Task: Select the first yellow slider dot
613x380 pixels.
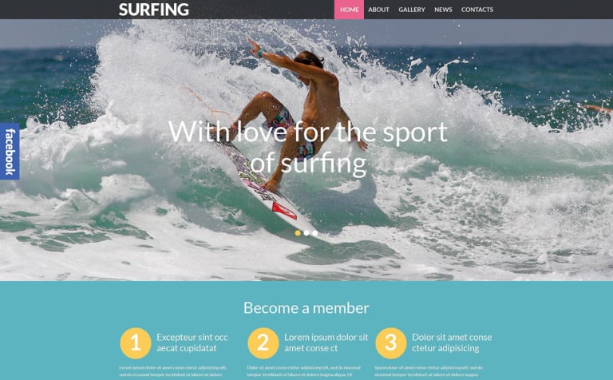Action: tap(298, 233)
